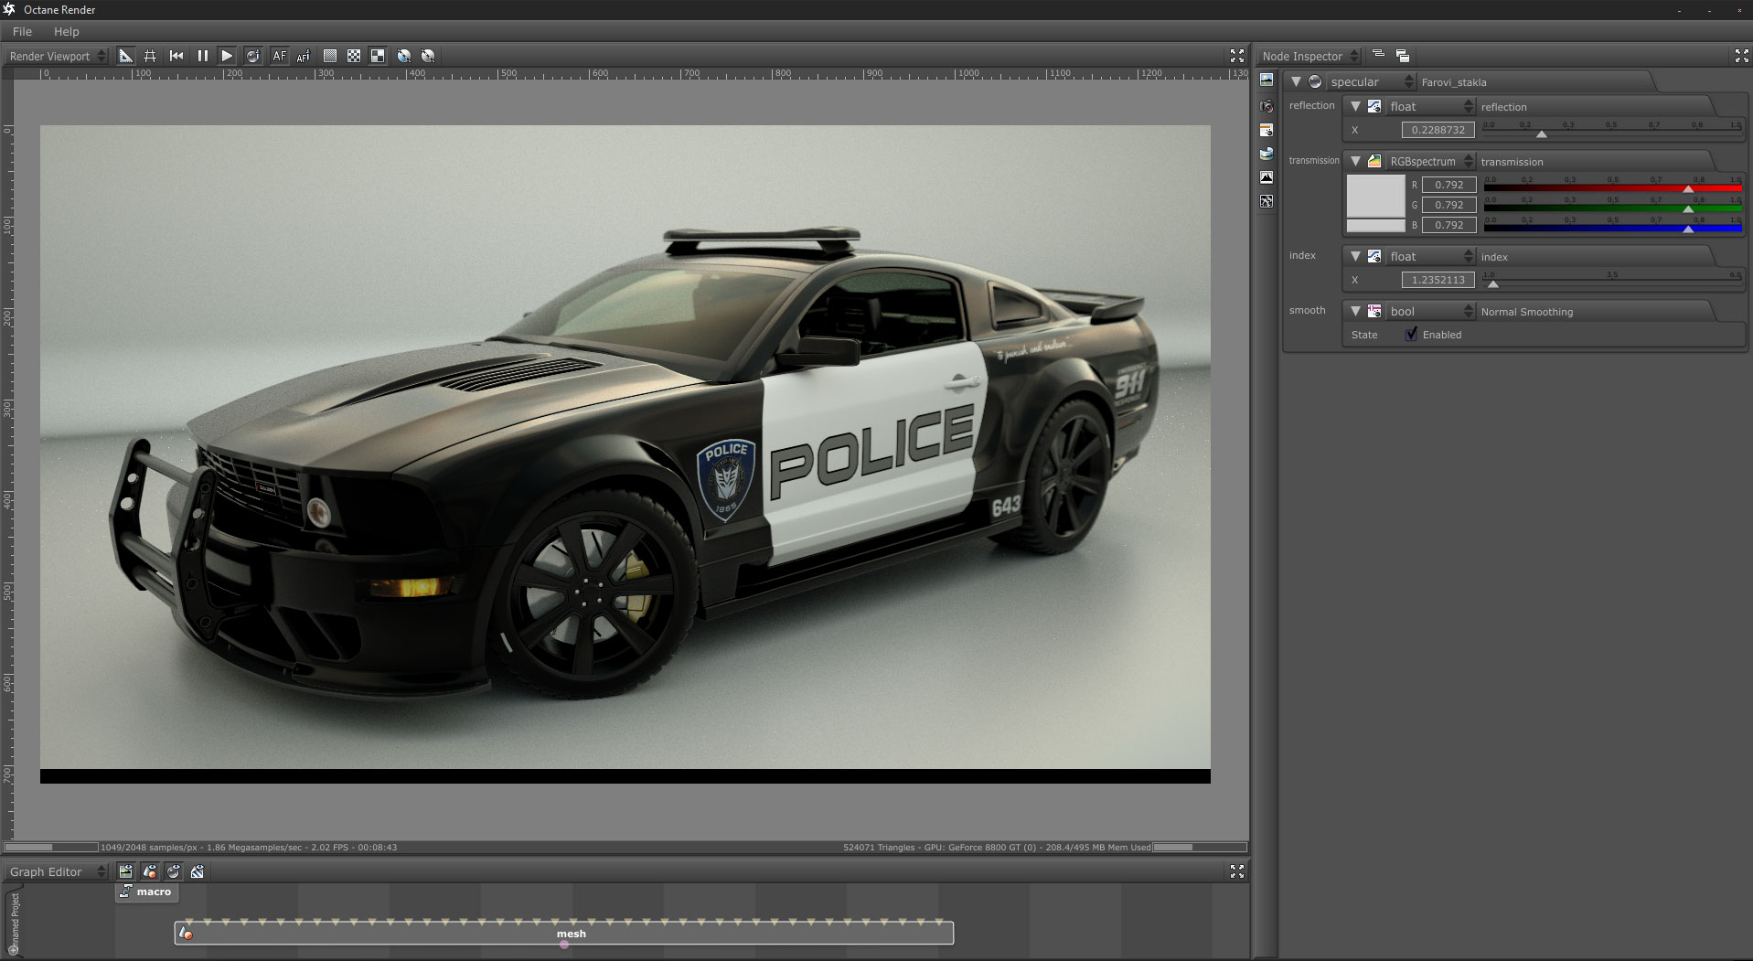Image resolution: width=1753 pixels, height=961 pixels.
Task: Start the render with the play button
Action: click(x=227, y=56)
